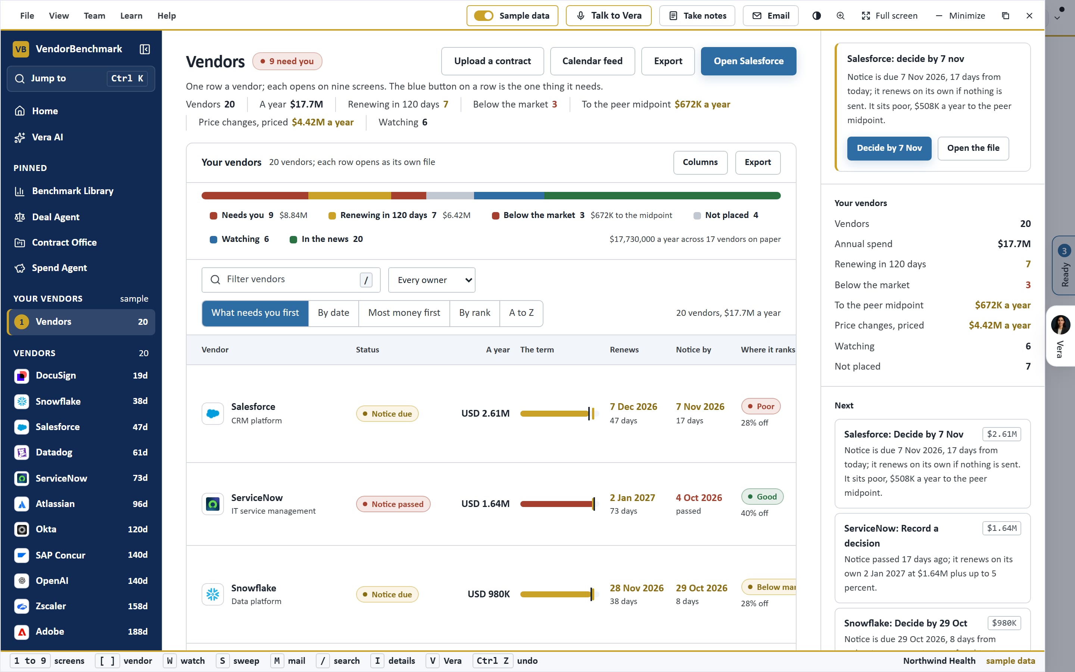
Task: Click the zoom magnifier icon in top bar
Action: (841, 16)
